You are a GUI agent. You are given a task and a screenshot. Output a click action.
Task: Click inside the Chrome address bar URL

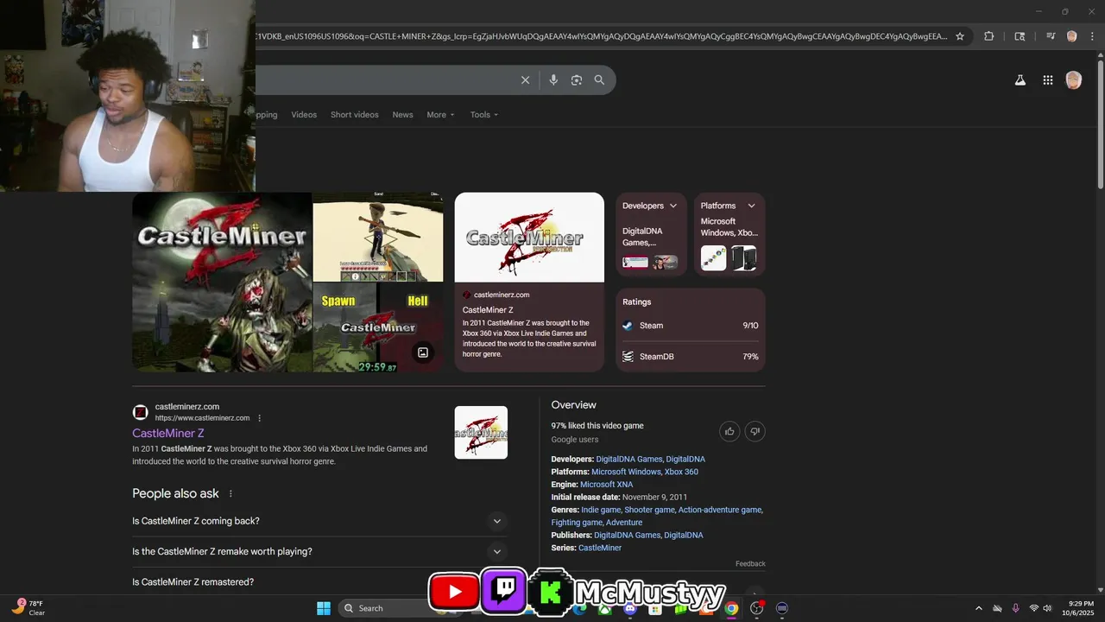(x=602, y=36)
